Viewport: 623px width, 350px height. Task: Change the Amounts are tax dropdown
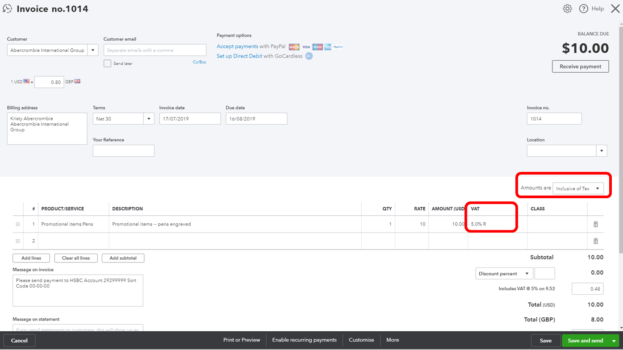(578, 188)
